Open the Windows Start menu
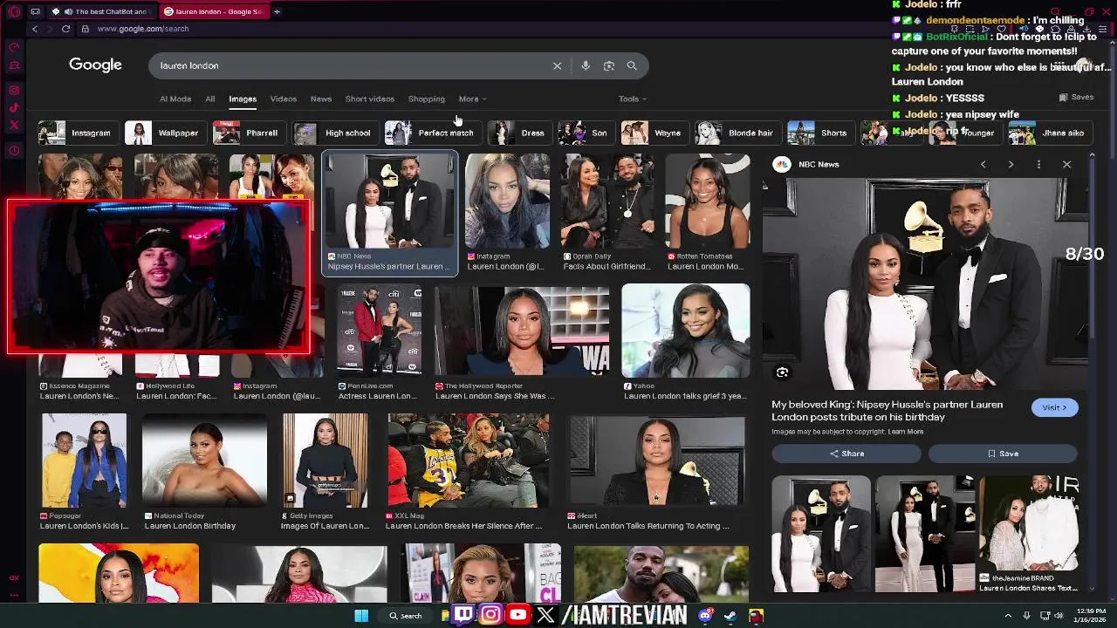The width and height of the screenshot is (1117, 628). (x=361, y=616)
